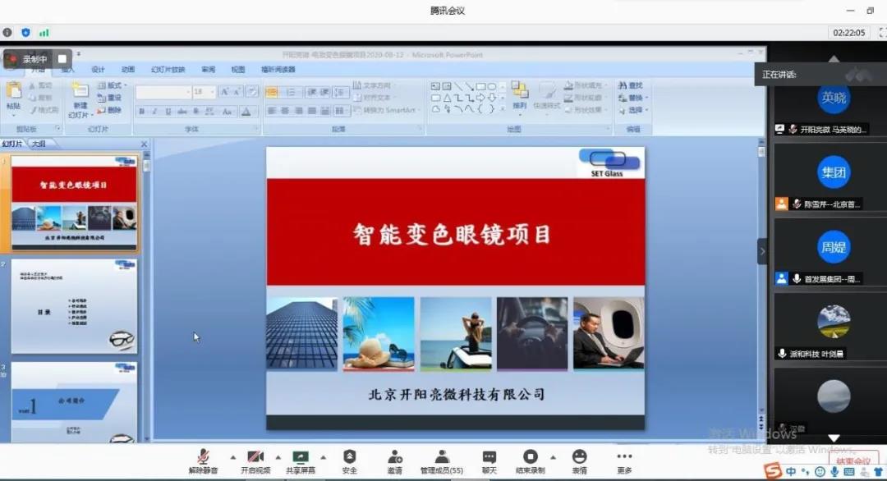887x481 pixels.
Task: Toggle bulleted list icon in ribbon
Action: coord(272,92)
